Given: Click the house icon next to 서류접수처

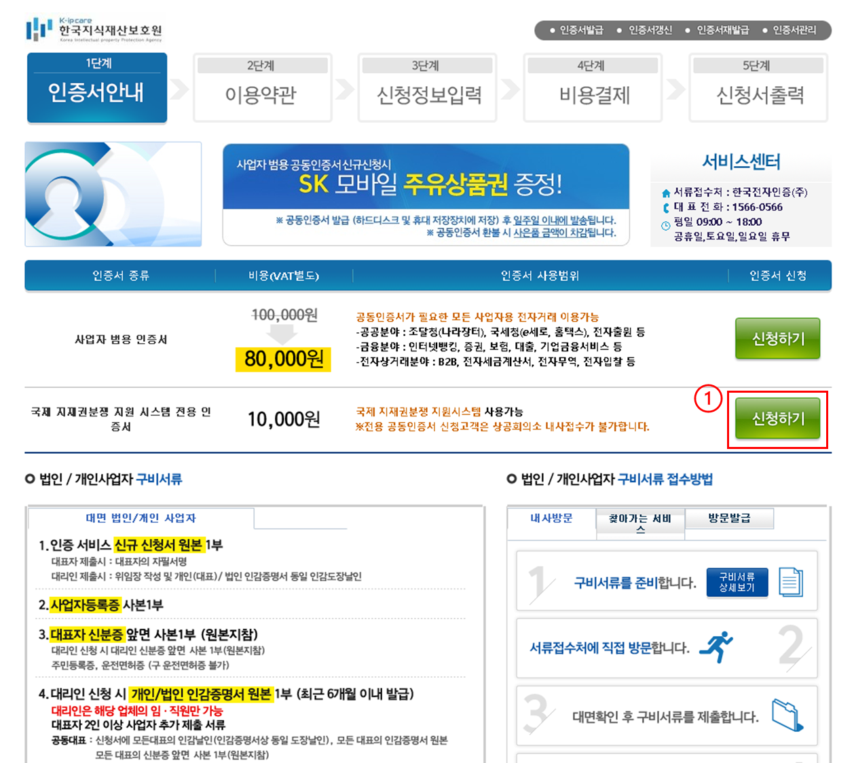Looking at the screenshot, I should click(666, 193).
